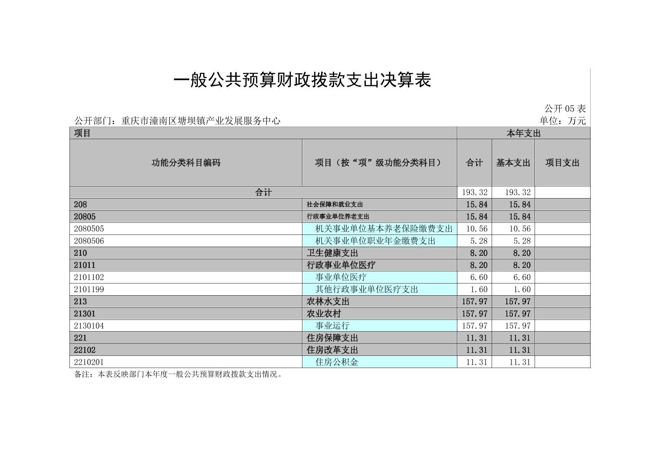Click the 单位：万元 unit text
Image resolution: width=660 pixels, height=466 pixels.
click(x=562, y=121)
